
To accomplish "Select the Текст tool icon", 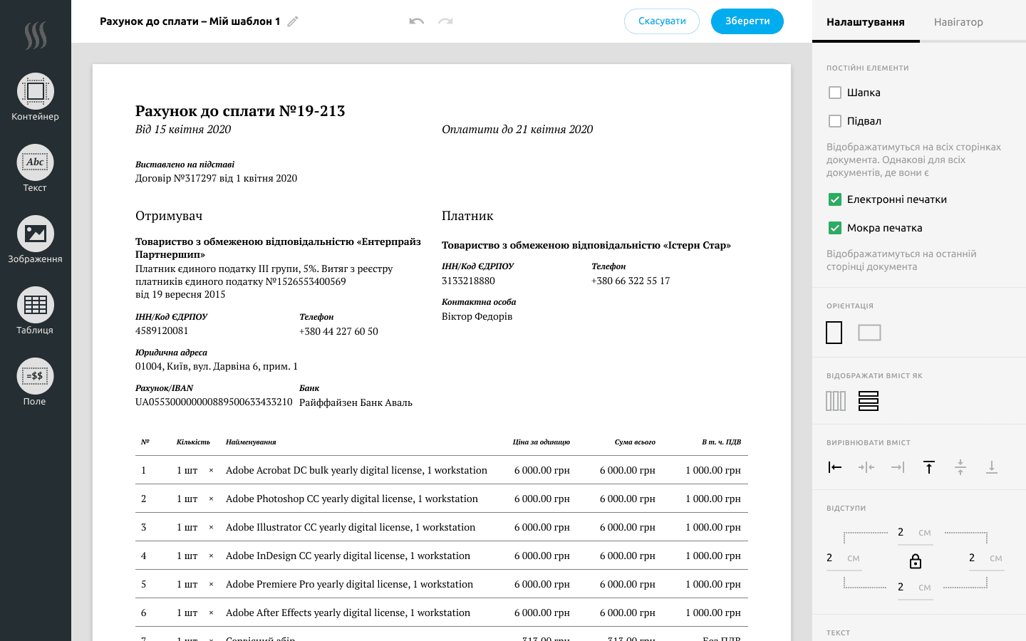I will point(35,163).
